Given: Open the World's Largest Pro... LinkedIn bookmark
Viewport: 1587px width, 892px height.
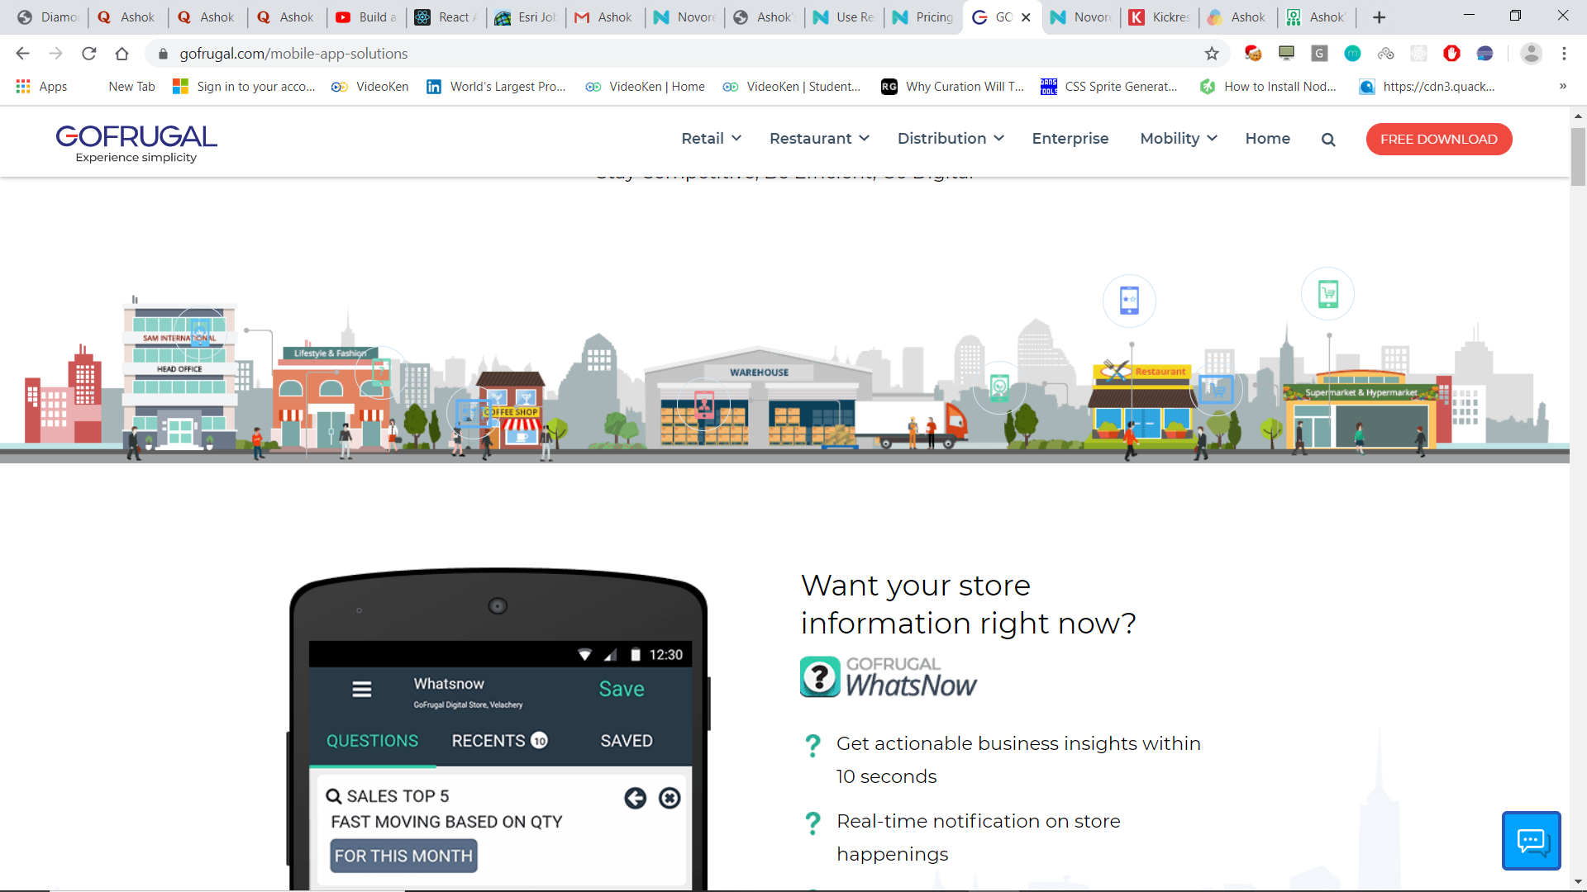Looking at the screenshot, I should click(496, 87).
